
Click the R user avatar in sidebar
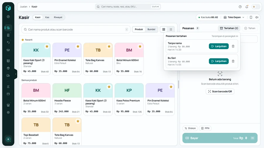(8, 139)
